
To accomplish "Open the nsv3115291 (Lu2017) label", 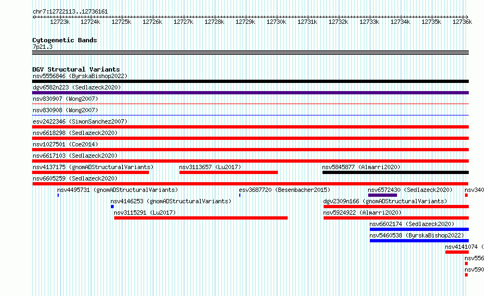I will point(145,213).
